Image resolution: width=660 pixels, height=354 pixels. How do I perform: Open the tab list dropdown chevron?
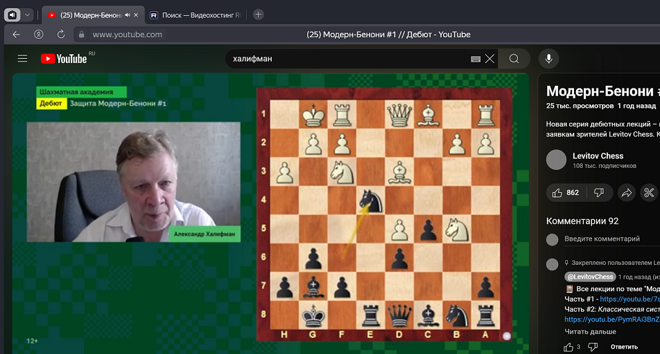point(28,15)
